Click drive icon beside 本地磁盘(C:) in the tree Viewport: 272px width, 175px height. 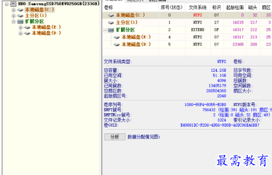[x=20, y=10]
